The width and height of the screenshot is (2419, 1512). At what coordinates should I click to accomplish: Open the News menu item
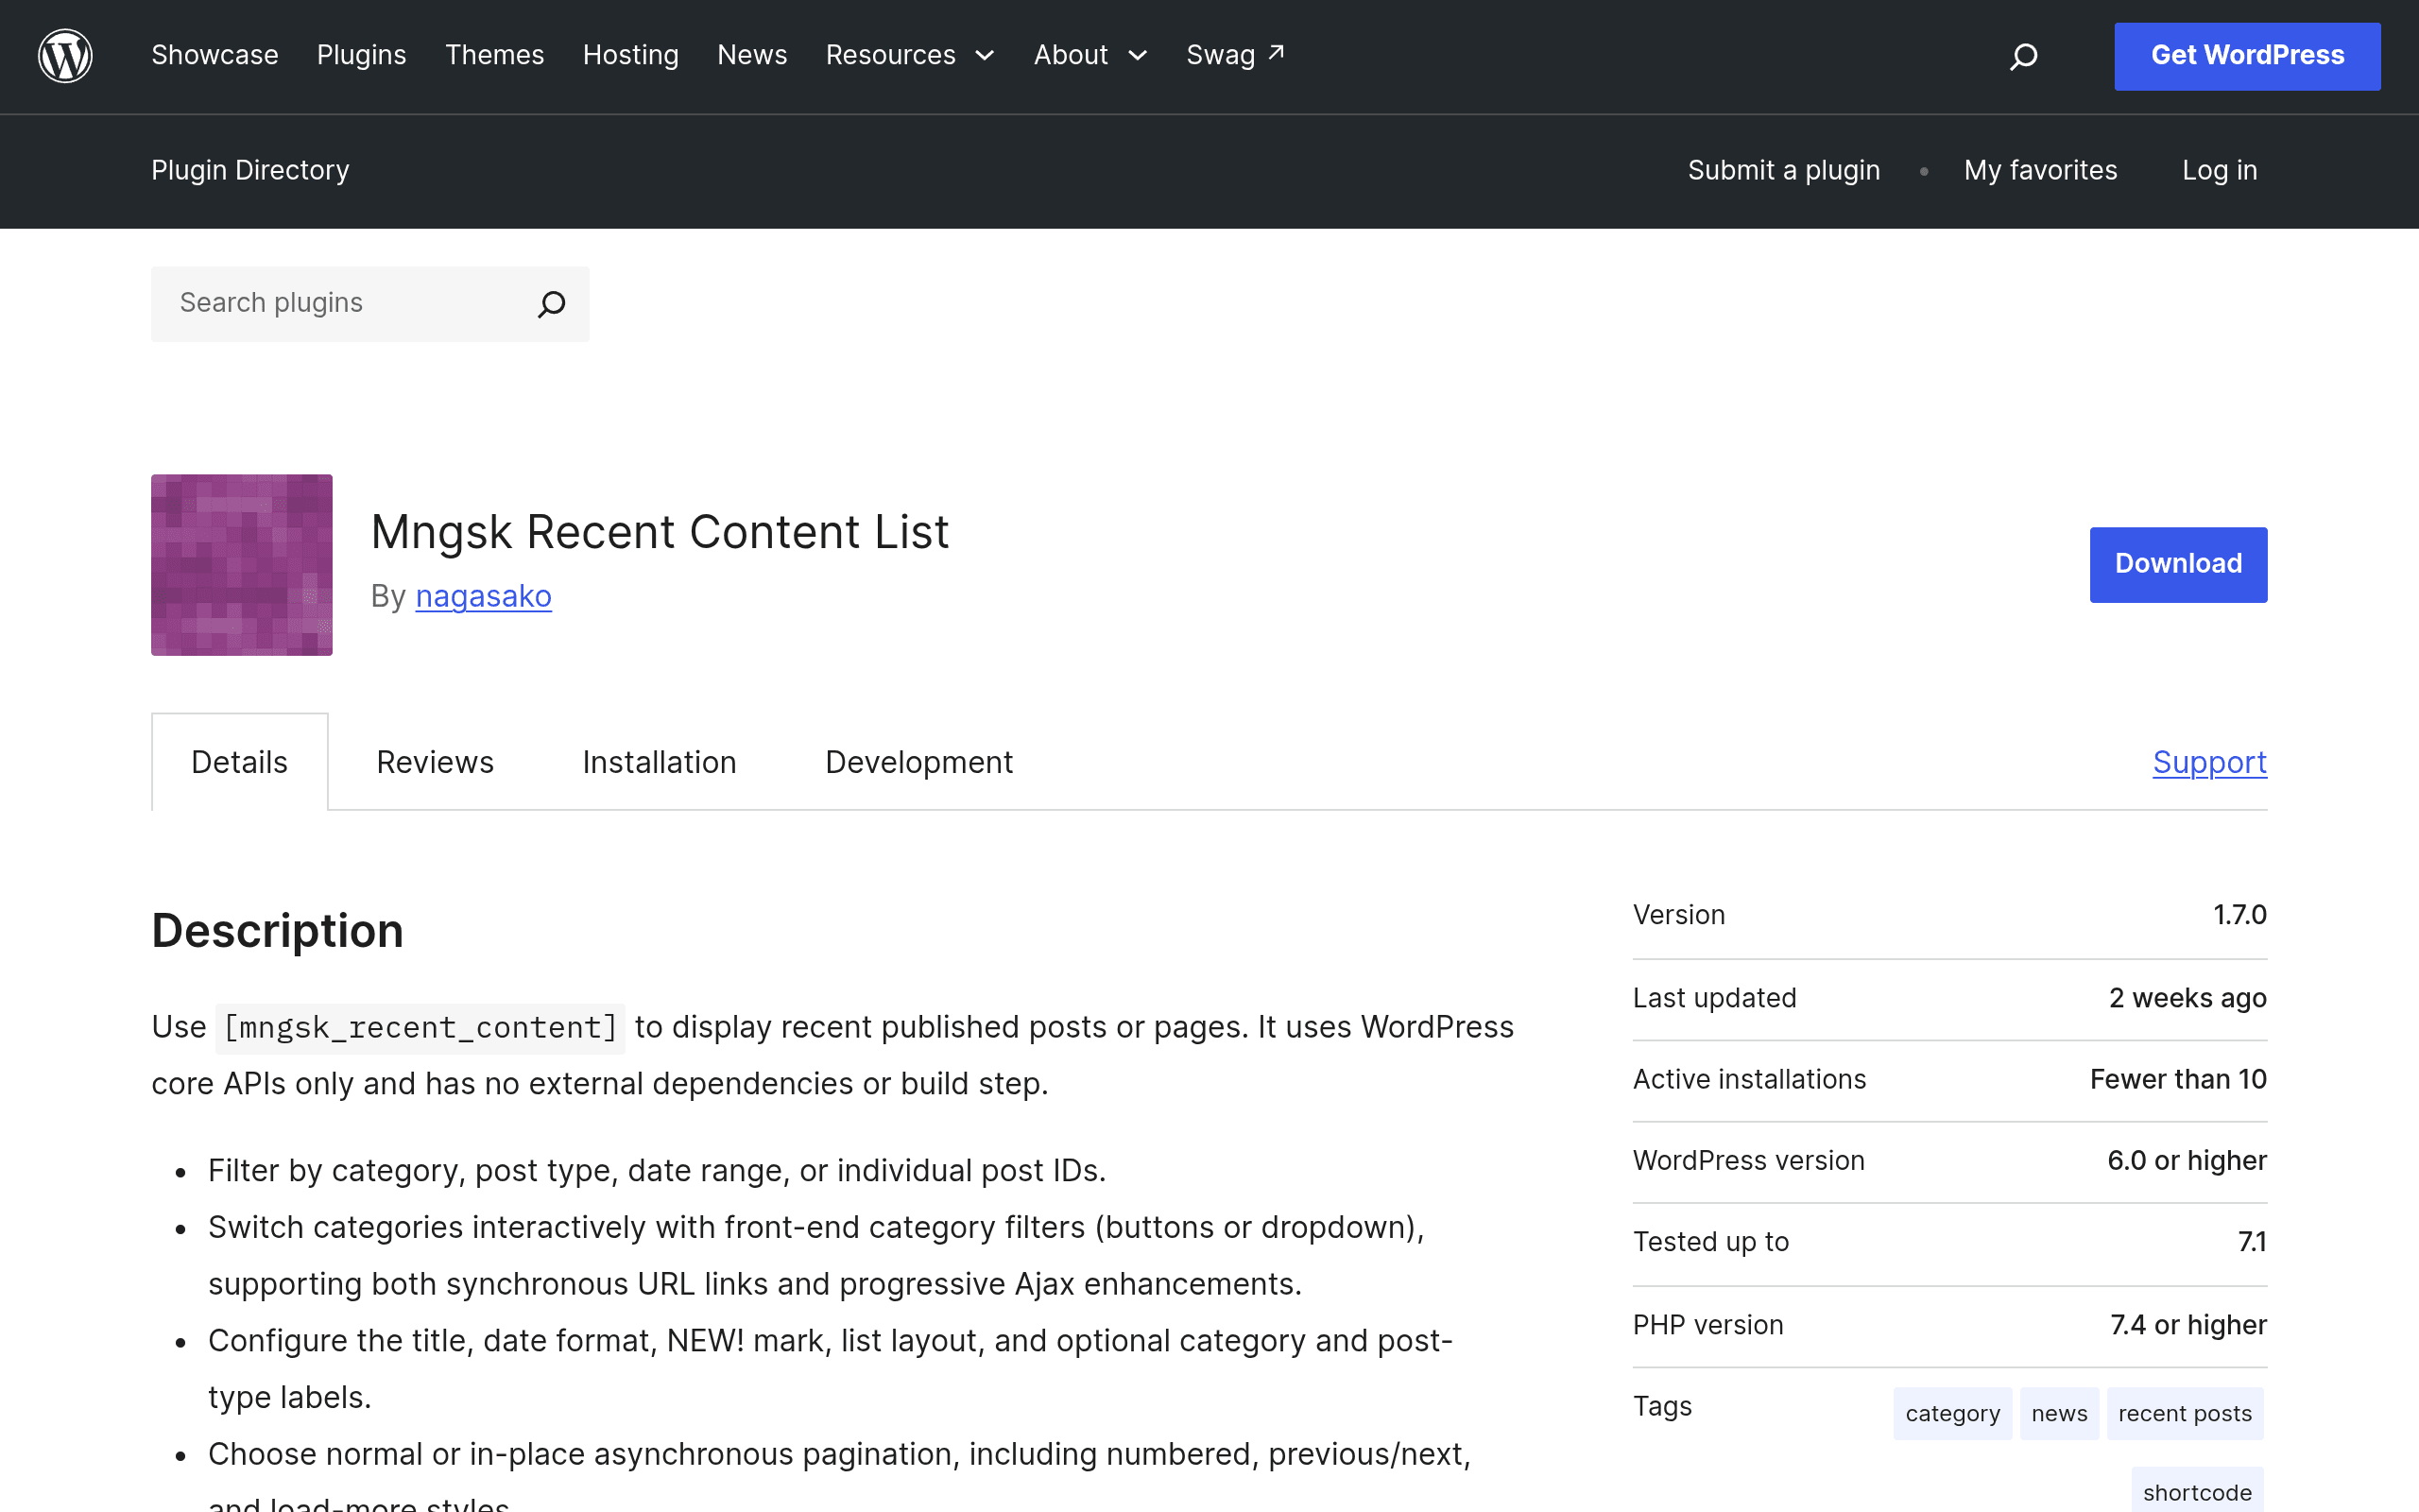click(752, 55)
